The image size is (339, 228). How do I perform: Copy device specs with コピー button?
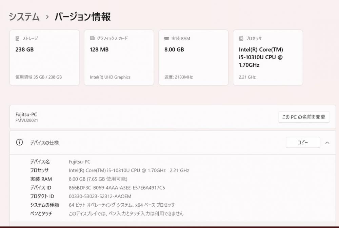click(303, 142)
